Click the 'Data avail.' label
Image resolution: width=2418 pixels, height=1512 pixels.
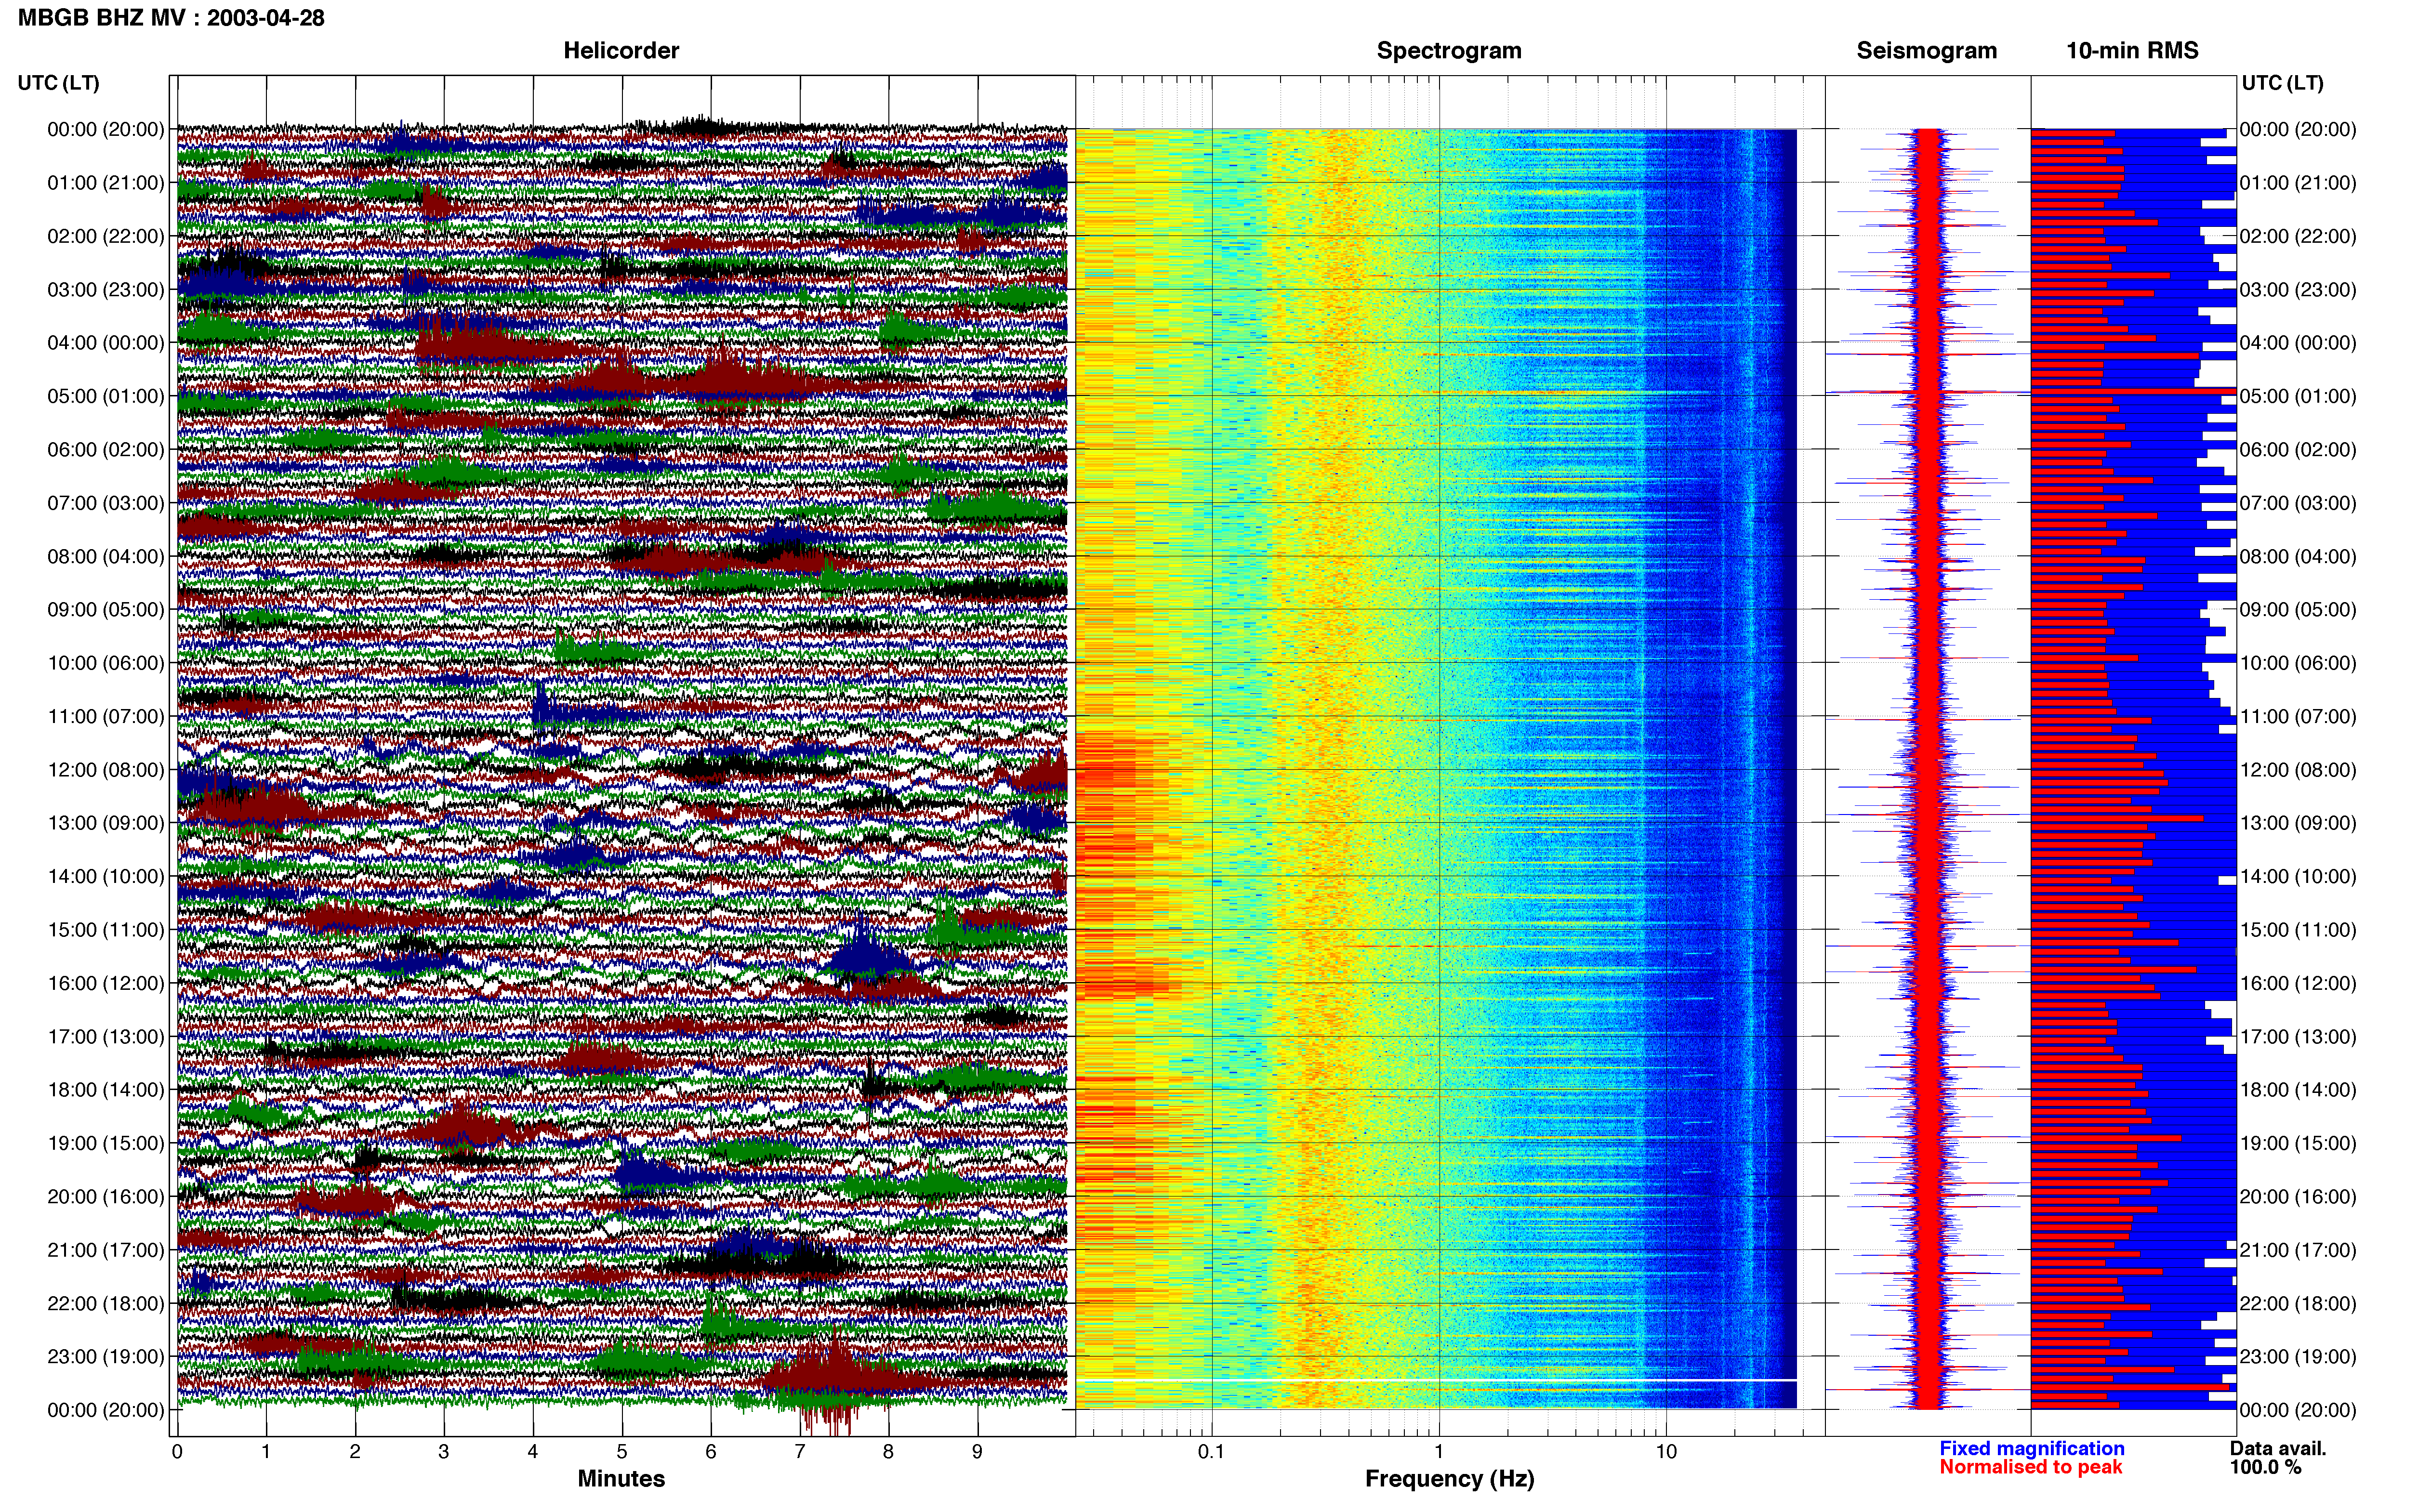point(2278,1449)
